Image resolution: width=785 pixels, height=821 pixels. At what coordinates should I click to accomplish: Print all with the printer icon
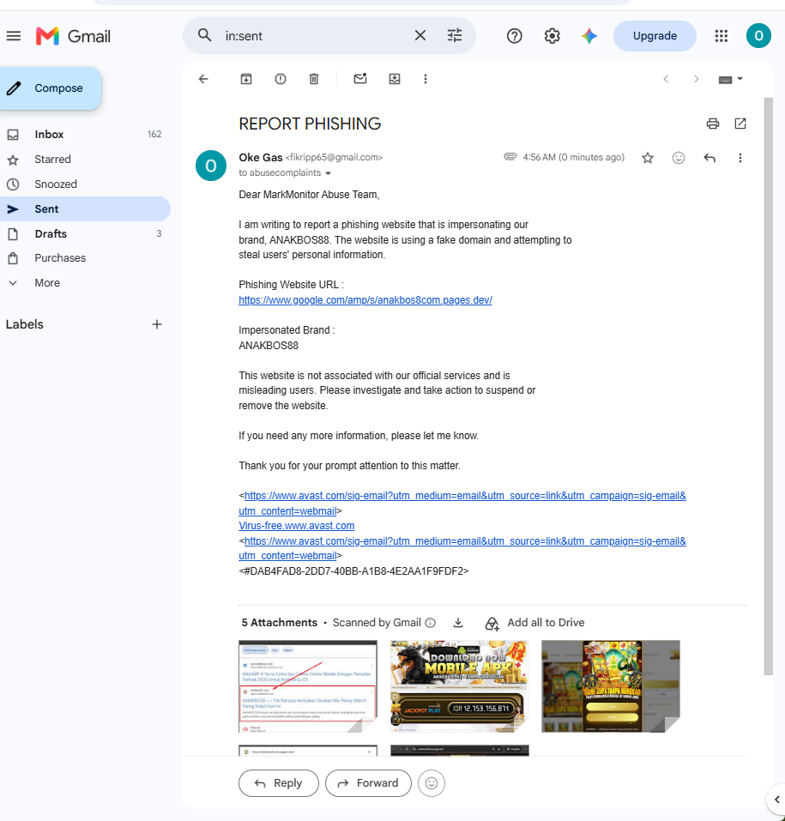pos(713,124)
